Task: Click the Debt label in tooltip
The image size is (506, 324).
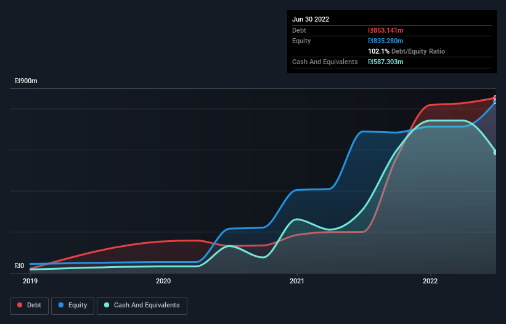Action: [x=299, y=30]
